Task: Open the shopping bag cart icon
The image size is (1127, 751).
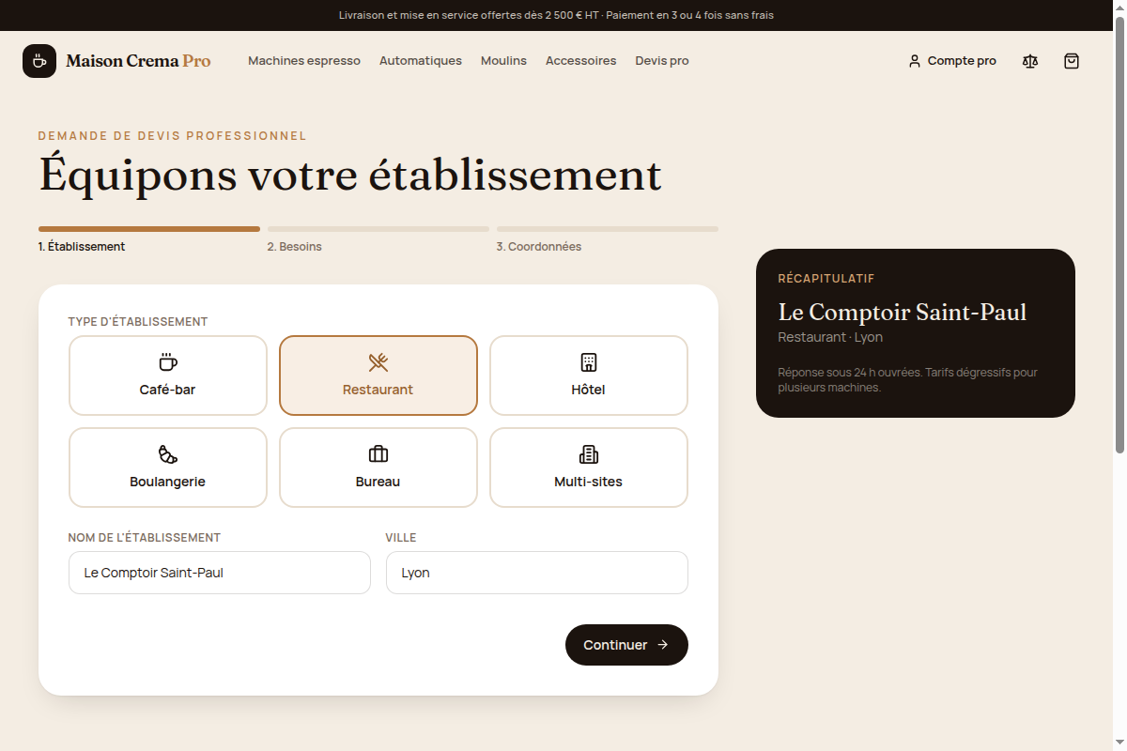Action: coord(1072,61)
